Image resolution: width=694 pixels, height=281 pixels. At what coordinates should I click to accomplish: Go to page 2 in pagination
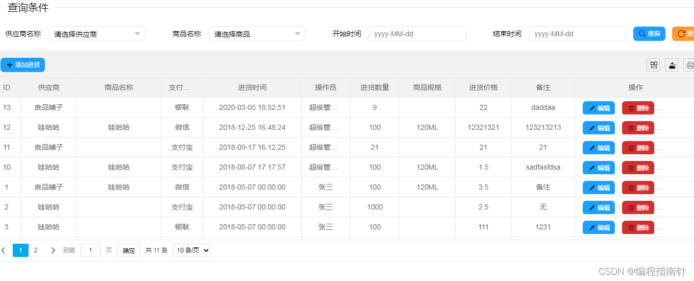[36, 250]
